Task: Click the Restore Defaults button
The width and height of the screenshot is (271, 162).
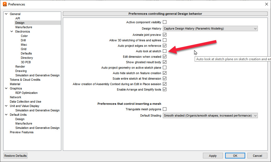Action: point(15,155)
